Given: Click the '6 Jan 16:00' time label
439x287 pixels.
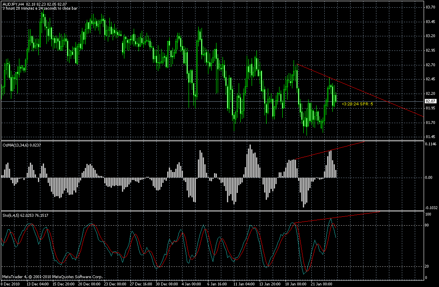Looking at the screenshot, I should (x=217, y=284).
